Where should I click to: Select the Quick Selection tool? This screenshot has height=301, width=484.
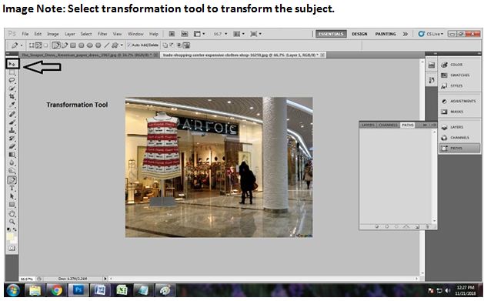click(12, 89)
